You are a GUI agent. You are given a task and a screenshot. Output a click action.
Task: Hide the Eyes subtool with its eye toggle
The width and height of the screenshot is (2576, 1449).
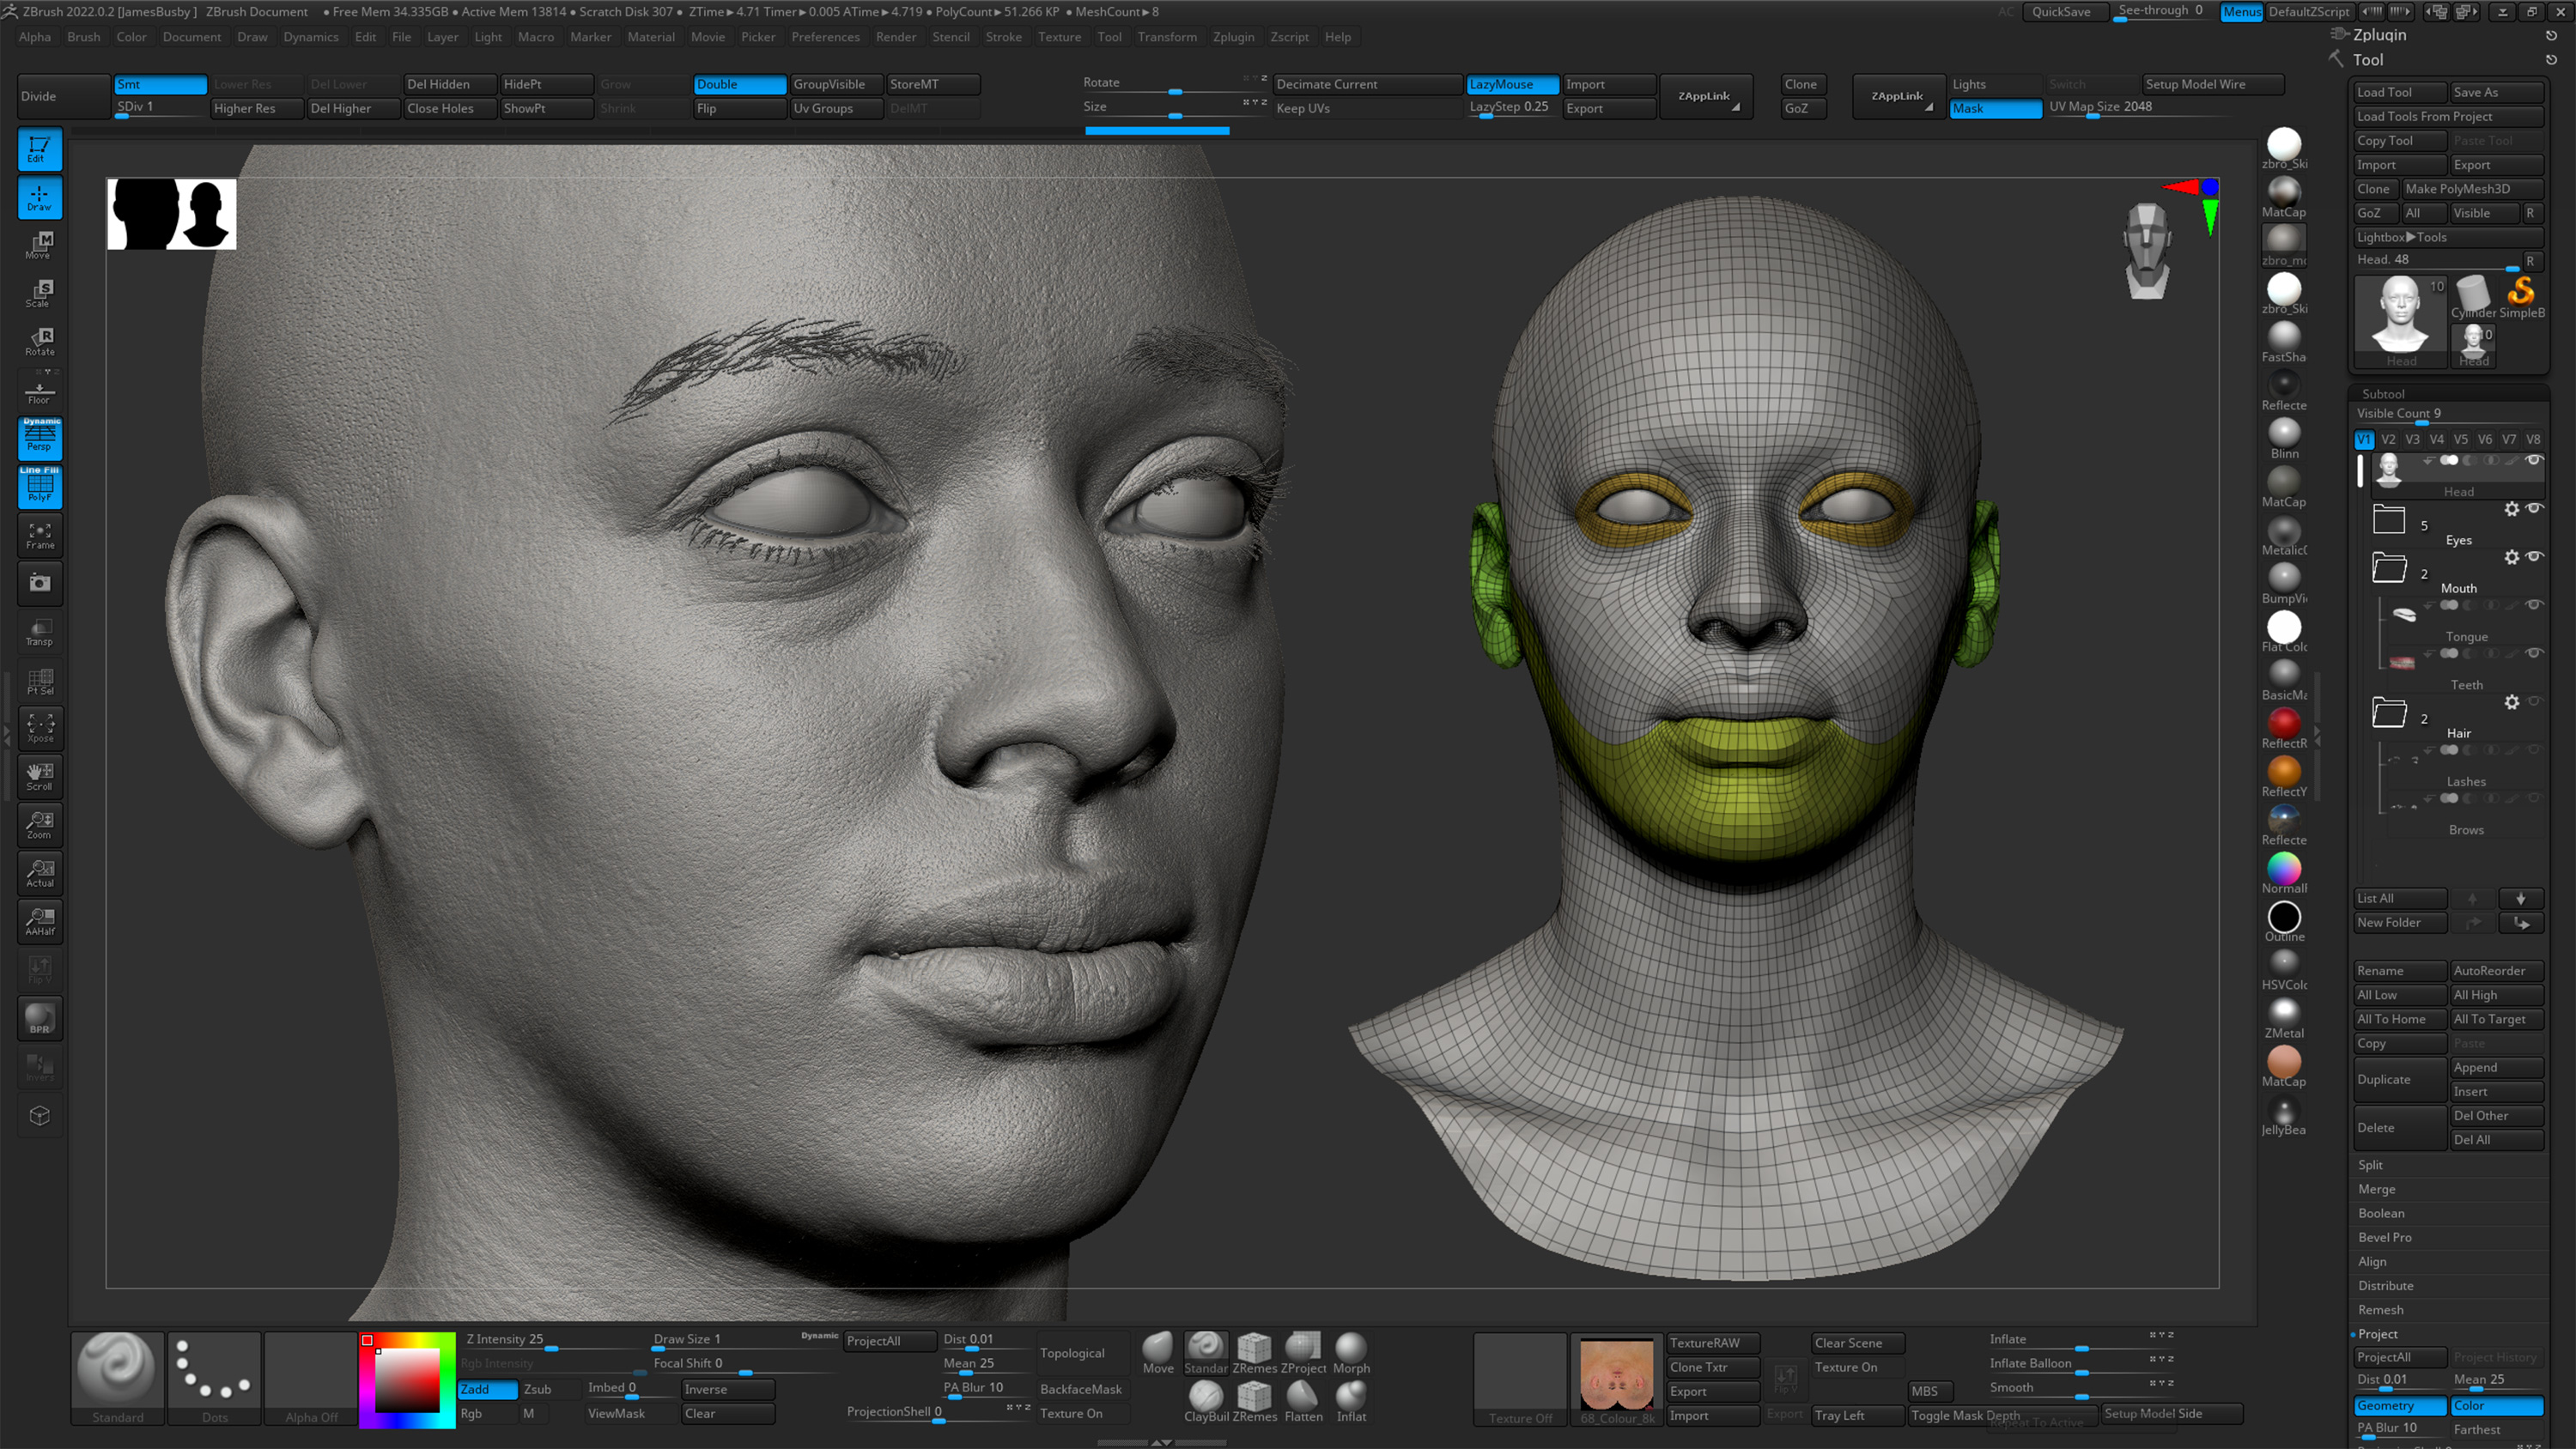click(2534, 508)
